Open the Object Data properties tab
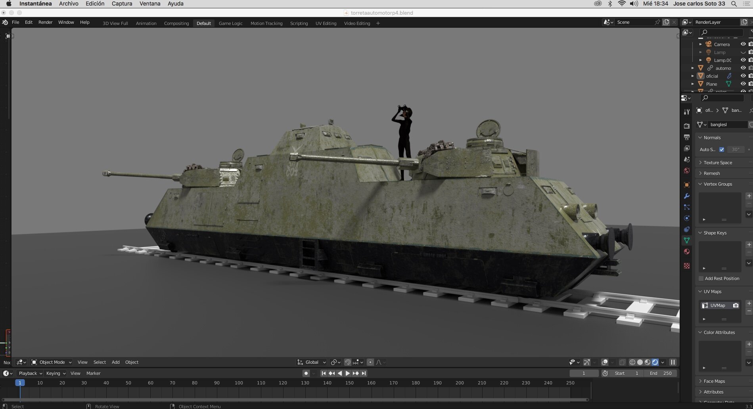 pos(687,240)
